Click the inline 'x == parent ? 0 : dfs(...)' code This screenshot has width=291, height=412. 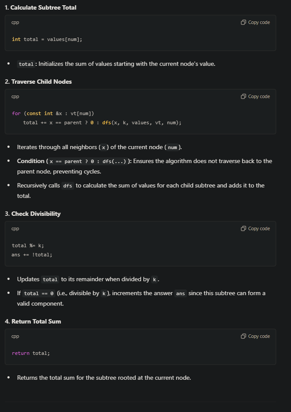tap(88, 161)
